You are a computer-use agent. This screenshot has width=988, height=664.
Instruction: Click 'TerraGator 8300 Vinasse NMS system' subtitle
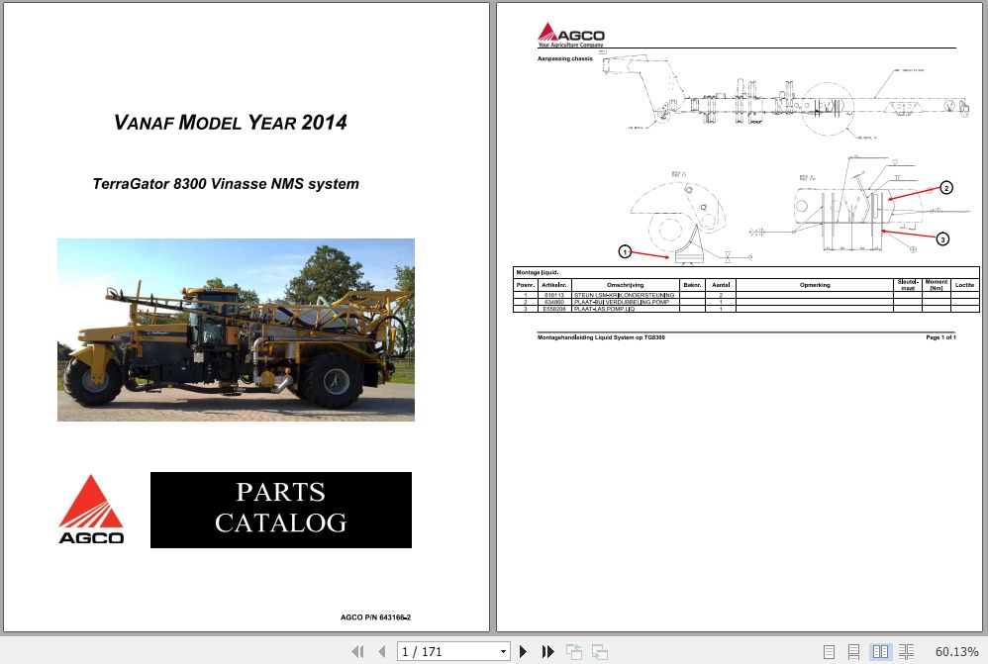[226, 184]
